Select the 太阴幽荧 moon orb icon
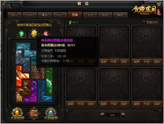 51,112
